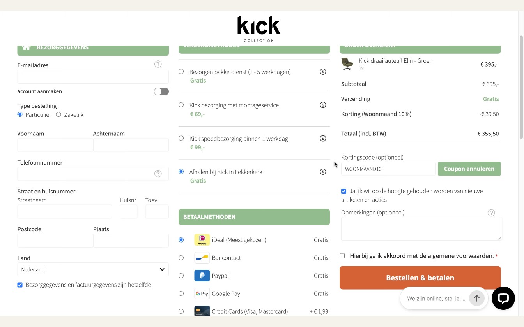Click the Voornaam input field
Viewport: 524px width, 327px height.
[55, 145]
